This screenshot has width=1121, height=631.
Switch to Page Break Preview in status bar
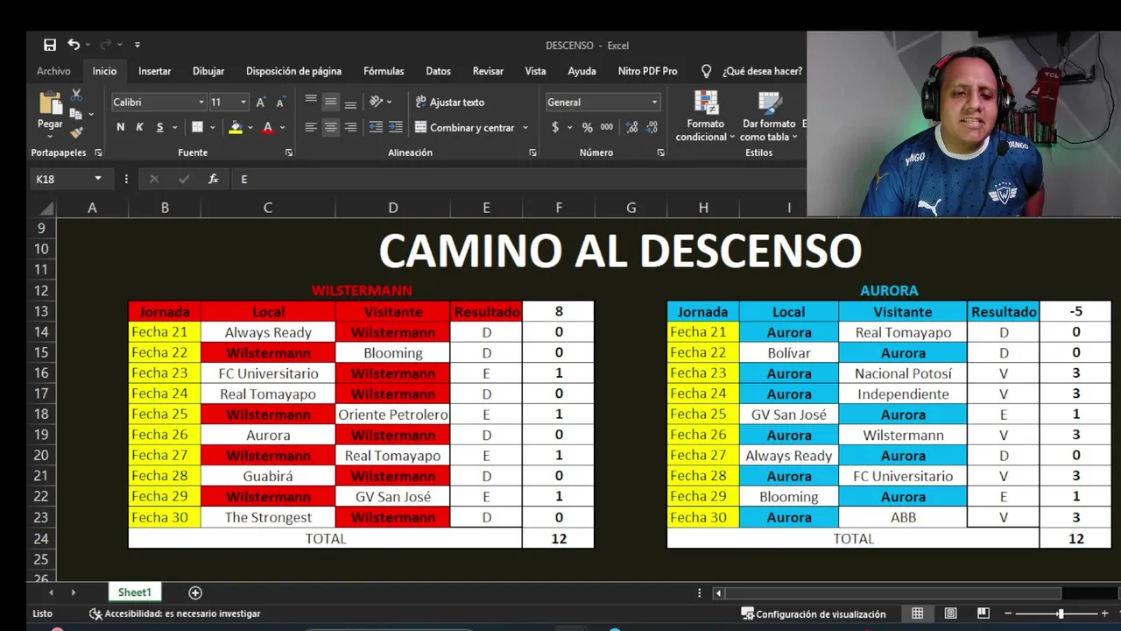coord(984,613)
